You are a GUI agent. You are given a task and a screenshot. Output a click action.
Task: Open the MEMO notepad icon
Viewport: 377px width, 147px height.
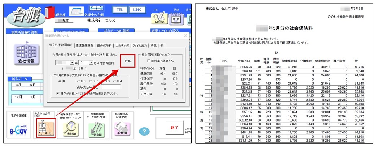click(159, 19)
